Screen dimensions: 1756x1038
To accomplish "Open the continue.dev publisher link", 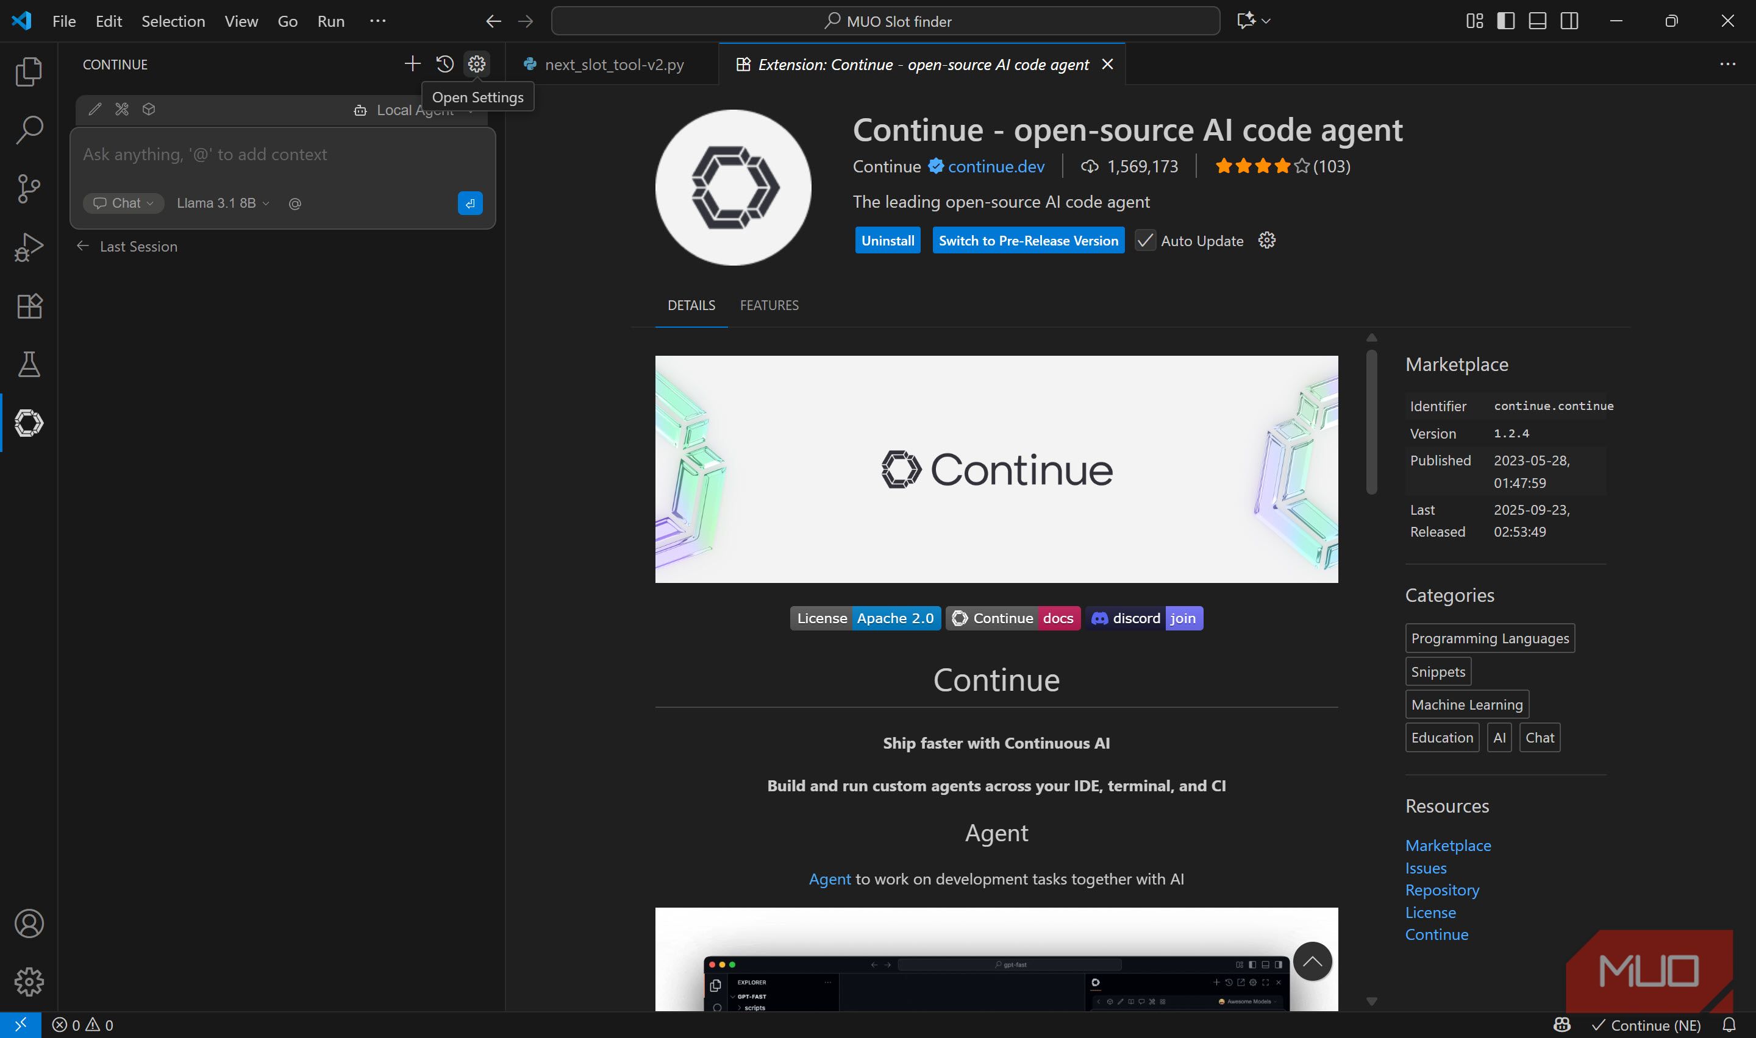I will (x=996, y=166).
